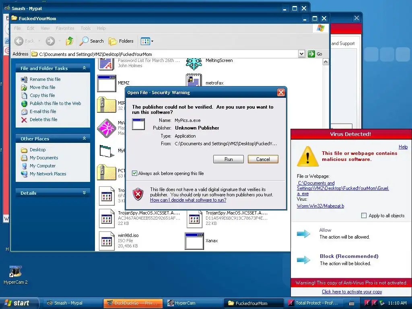Open the Start menu
The height and width of the screenshot is (309, 412).
tap(19, 303)
